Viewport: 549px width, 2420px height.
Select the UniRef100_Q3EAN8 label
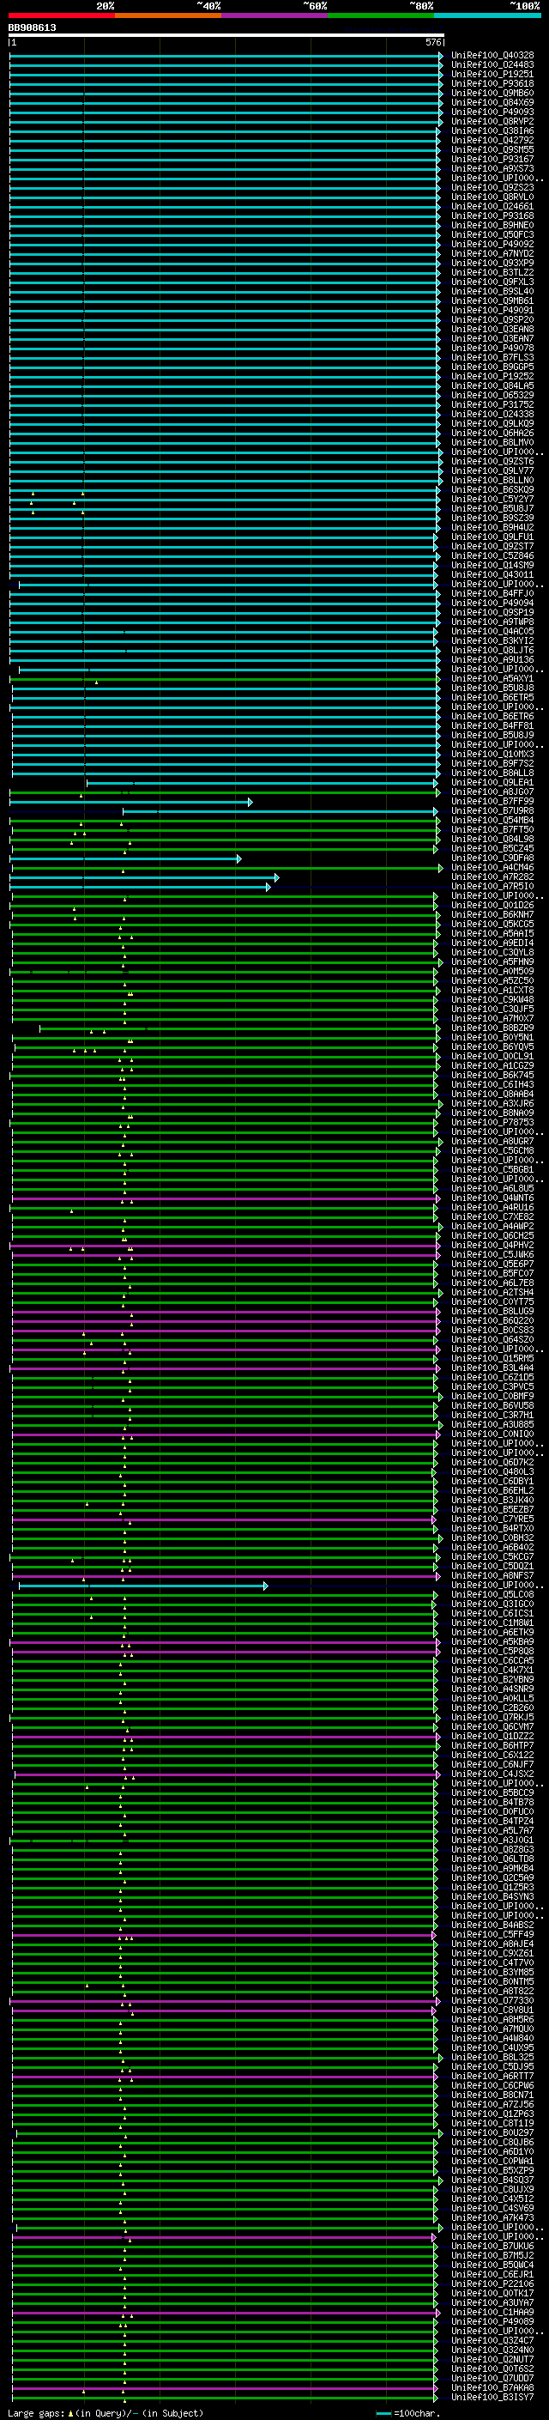tap(492, 330)
